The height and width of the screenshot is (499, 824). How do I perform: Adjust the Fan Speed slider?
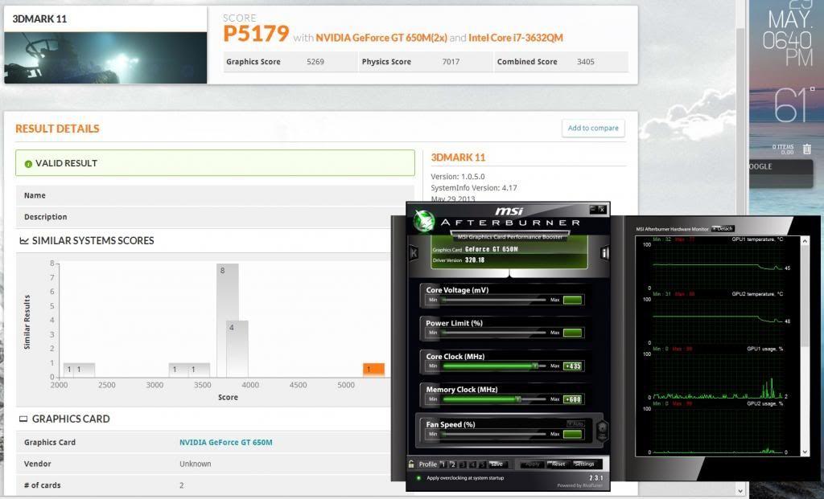point(494,435)
